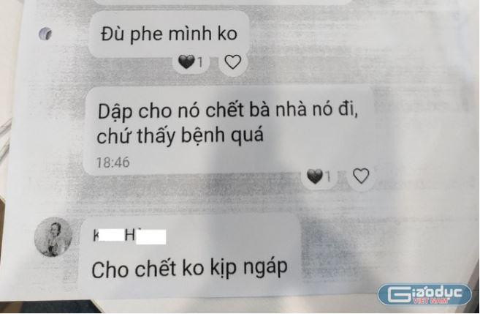
Task: Tap the white redaction box after letter H
Action: 151,237
